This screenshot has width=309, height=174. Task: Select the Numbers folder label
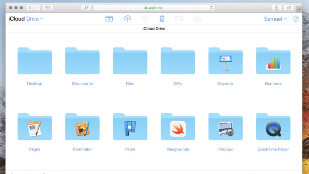pyautogui.click(x=273, y=83)
